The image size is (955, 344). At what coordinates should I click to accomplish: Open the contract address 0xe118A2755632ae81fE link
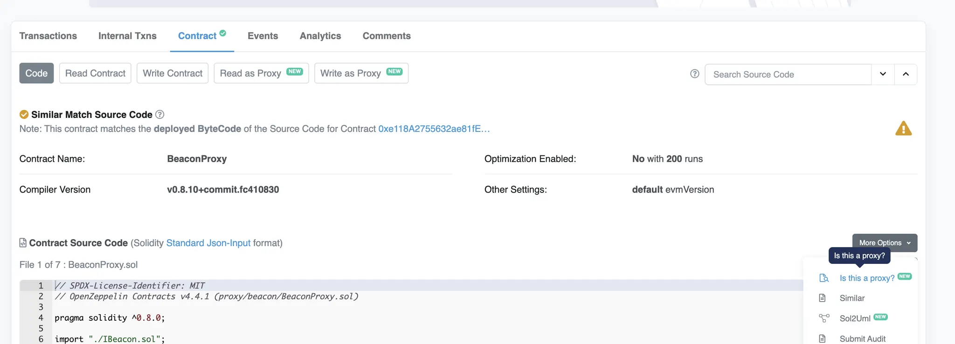tap(434, 129)
